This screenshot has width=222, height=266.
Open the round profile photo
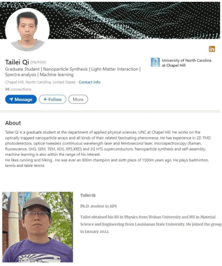point(27,30)
